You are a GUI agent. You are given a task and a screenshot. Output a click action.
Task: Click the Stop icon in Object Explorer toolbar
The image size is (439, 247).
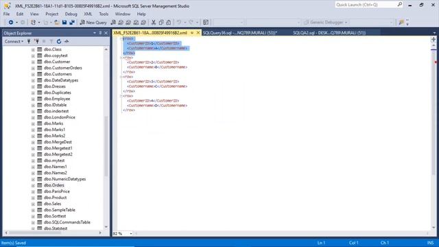pyautogui.click(x=44, y=41)
